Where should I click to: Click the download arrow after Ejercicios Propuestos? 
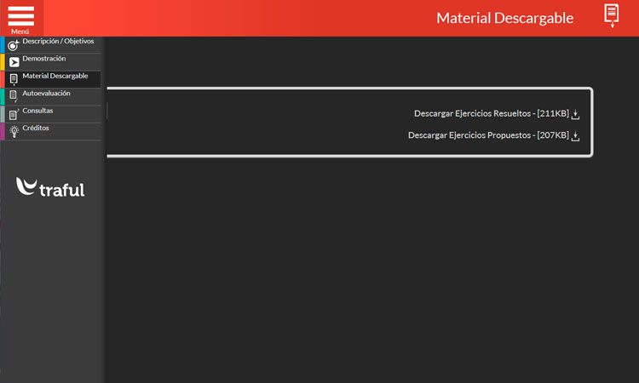tap(576, 136)
